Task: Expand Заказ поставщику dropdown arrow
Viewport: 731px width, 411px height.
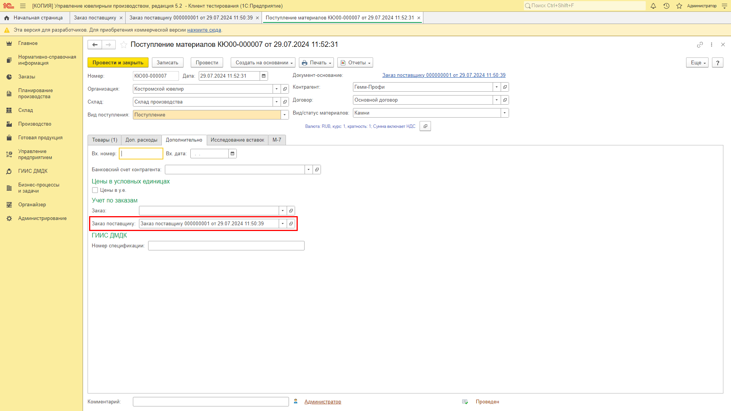Action: click(x=283, y=223)
